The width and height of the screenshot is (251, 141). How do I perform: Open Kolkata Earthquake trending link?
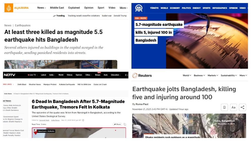click(67, 84)
